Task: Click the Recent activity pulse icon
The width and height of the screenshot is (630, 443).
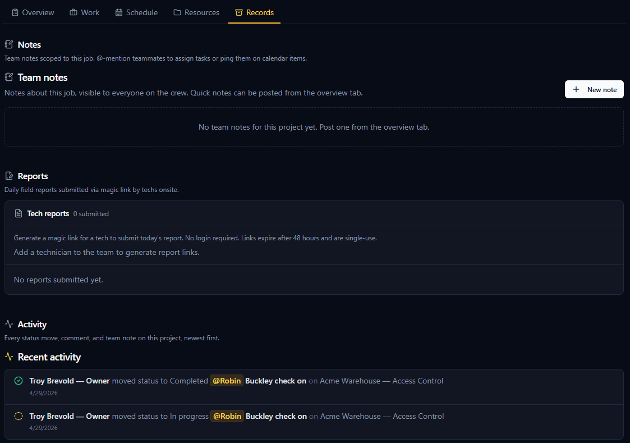Action: coord(9,357)
